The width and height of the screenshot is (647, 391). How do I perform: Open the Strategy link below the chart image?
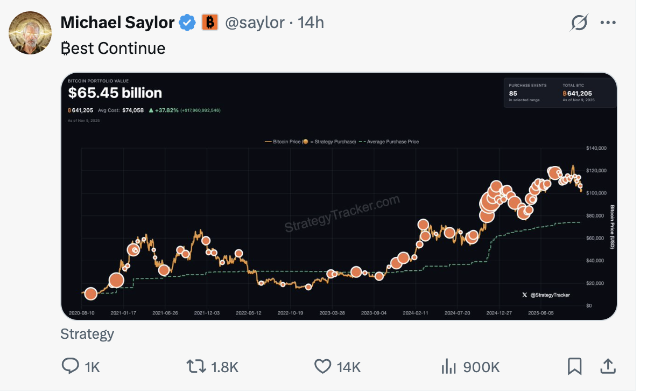tap(87, 334)
